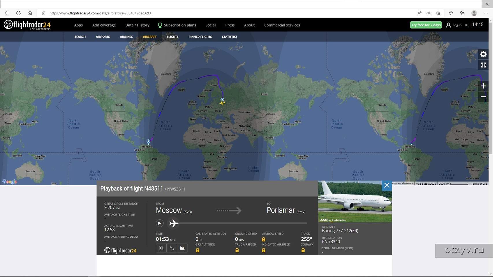Click the Indicated airspeed lock icon
Viewport: 493px width, 277px height.
264,250
